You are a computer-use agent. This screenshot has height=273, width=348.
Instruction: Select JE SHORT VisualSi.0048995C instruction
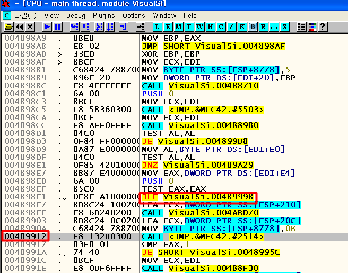point(211,252)
